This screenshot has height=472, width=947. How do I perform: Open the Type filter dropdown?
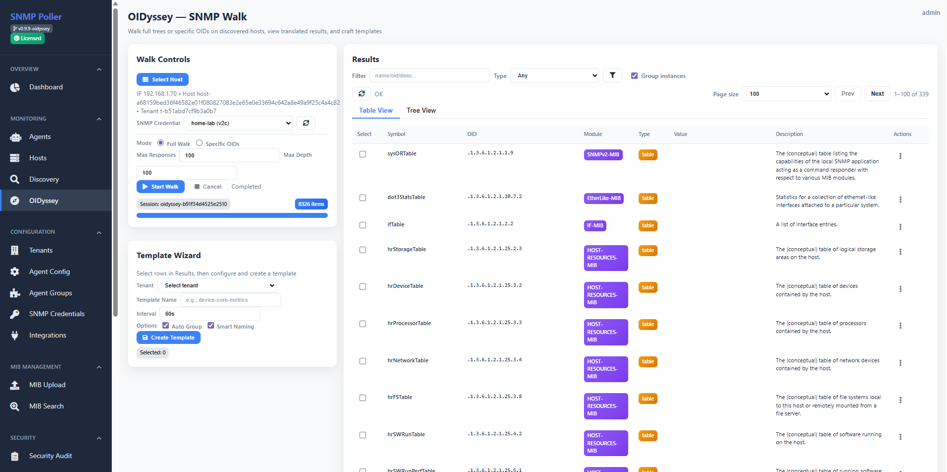tap(555, 75)
